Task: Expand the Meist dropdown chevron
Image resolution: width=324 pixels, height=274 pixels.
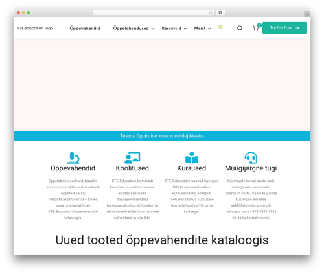Action: click(209, 29)
